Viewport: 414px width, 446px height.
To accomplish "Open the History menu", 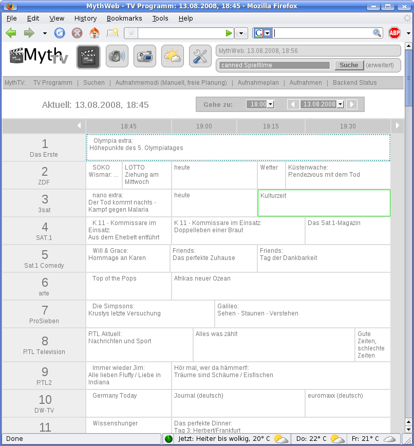I will coord(85,18).
